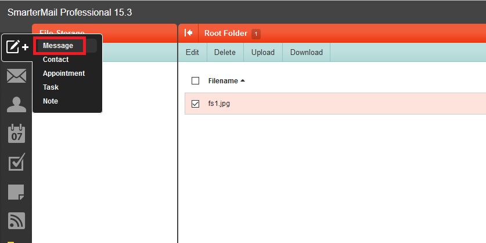Click the Download button
The height and width of the screenshot is (243, 486).
(306, 52)
